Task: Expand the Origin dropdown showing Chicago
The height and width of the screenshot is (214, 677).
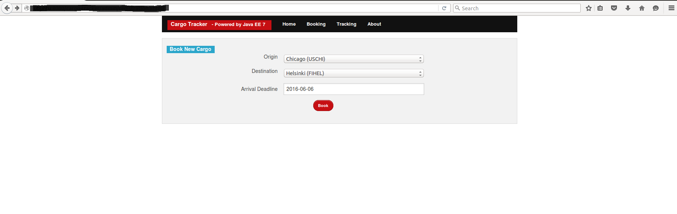Action: click(x=354, y=59)
